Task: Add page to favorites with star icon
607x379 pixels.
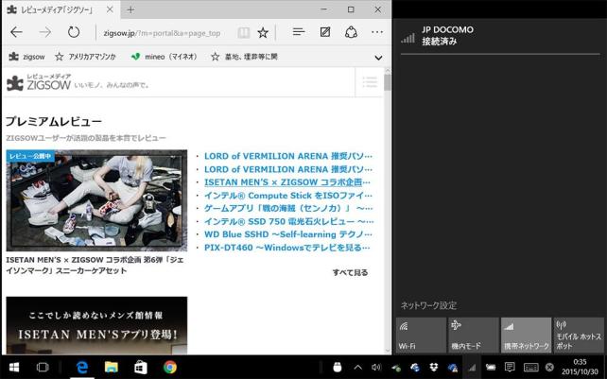Action: [263, 32]
